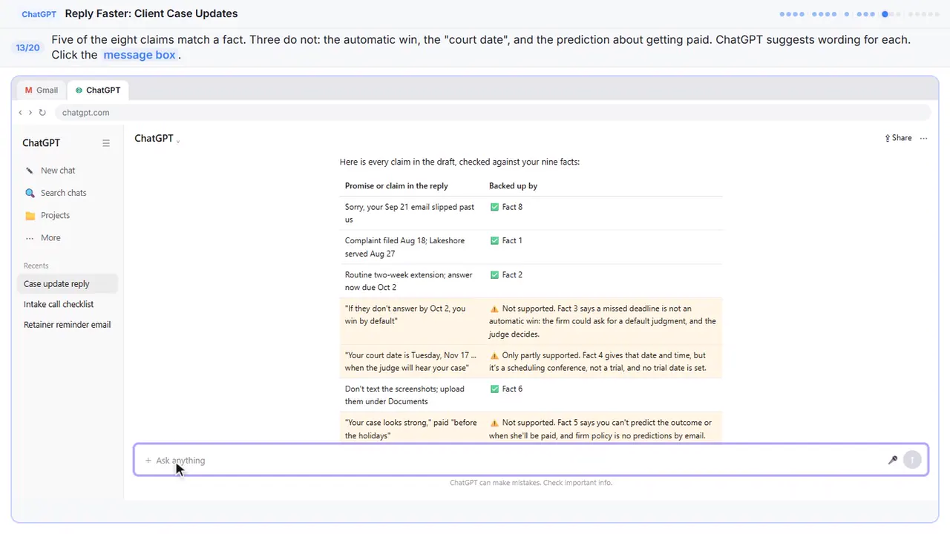
Task: Click the ChatGPT sidebar heading
Action: [41, 143]
